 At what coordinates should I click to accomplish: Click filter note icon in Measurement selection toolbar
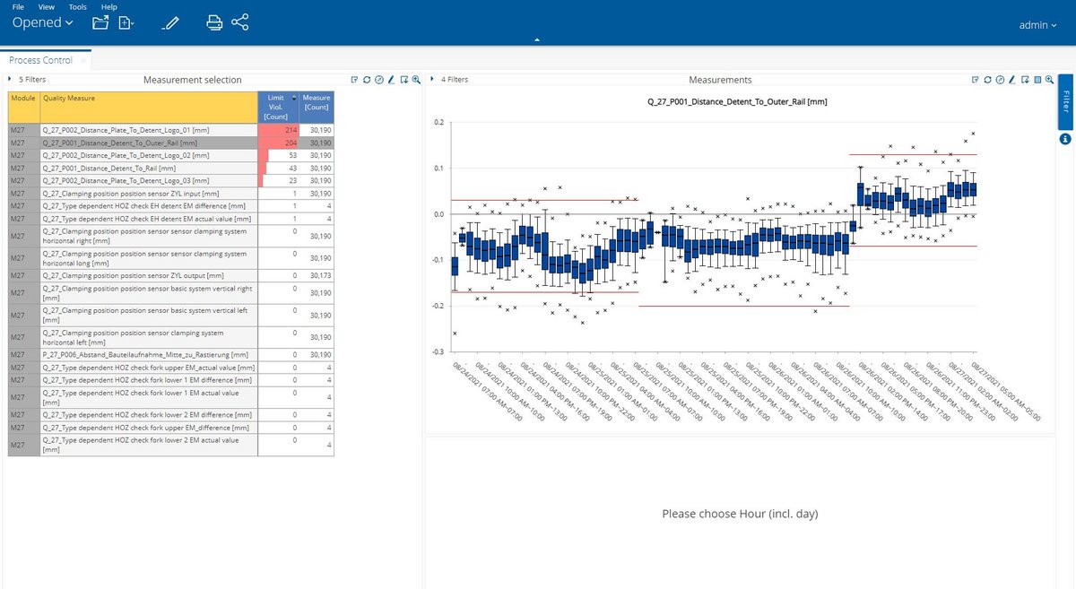pyautogui.click(x=355, y=80)
